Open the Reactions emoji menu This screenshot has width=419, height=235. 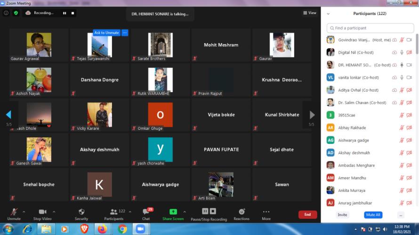242,211
